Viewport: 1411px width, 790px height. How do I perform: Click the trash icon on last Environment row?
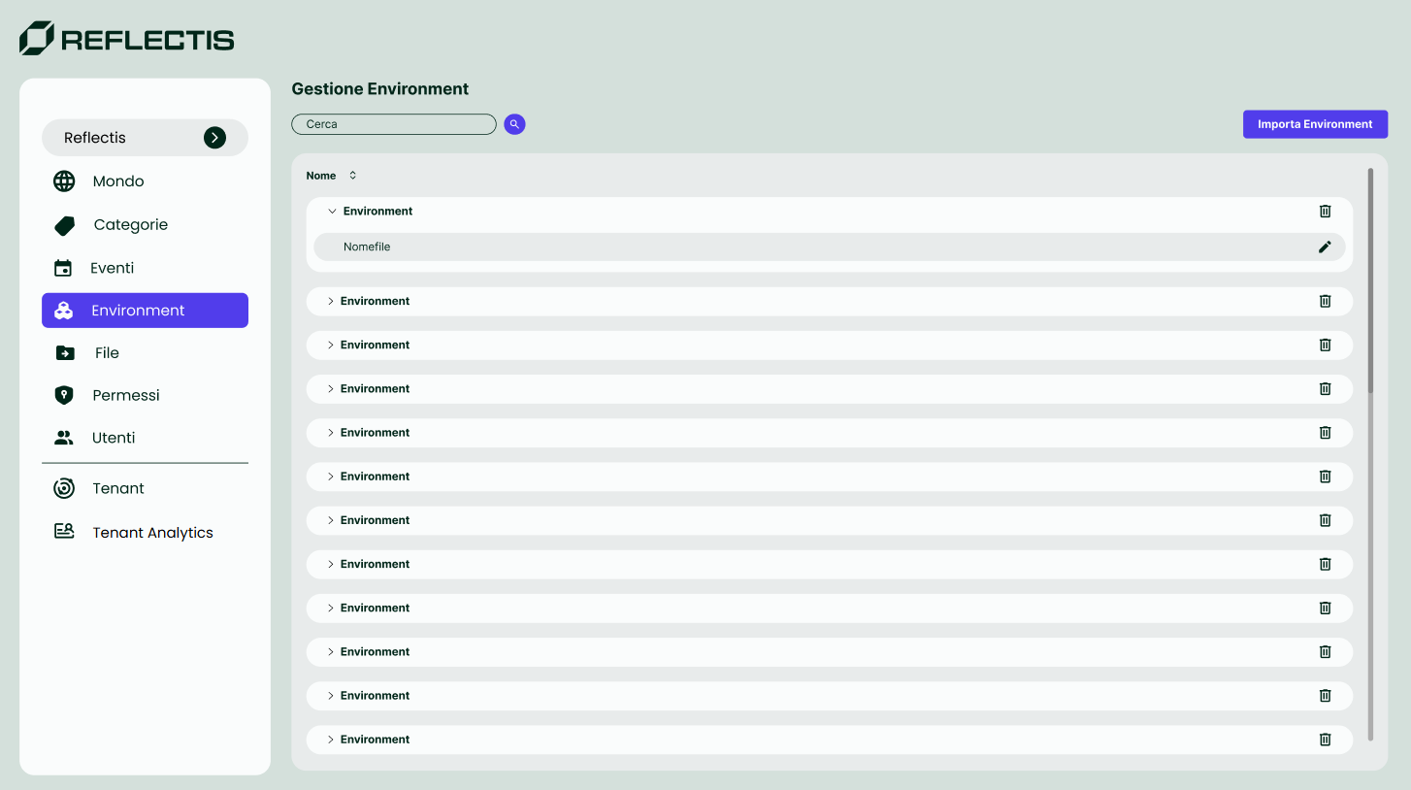point(1325,740)
